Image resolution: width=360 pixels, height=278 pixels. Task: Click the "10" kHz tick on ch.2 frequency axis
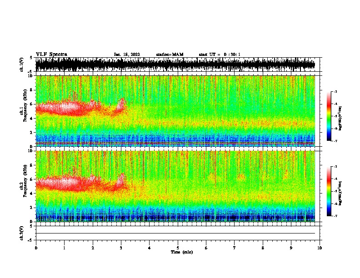[30, 151]
